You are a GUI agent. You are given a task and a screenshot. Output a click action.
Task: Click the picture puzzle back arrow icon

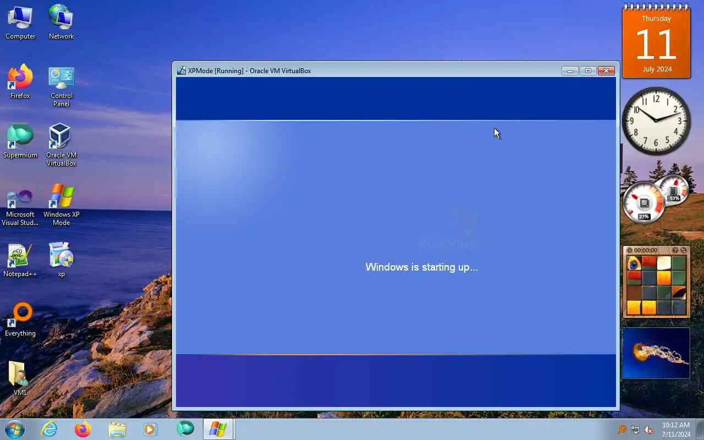pos(629,250)
